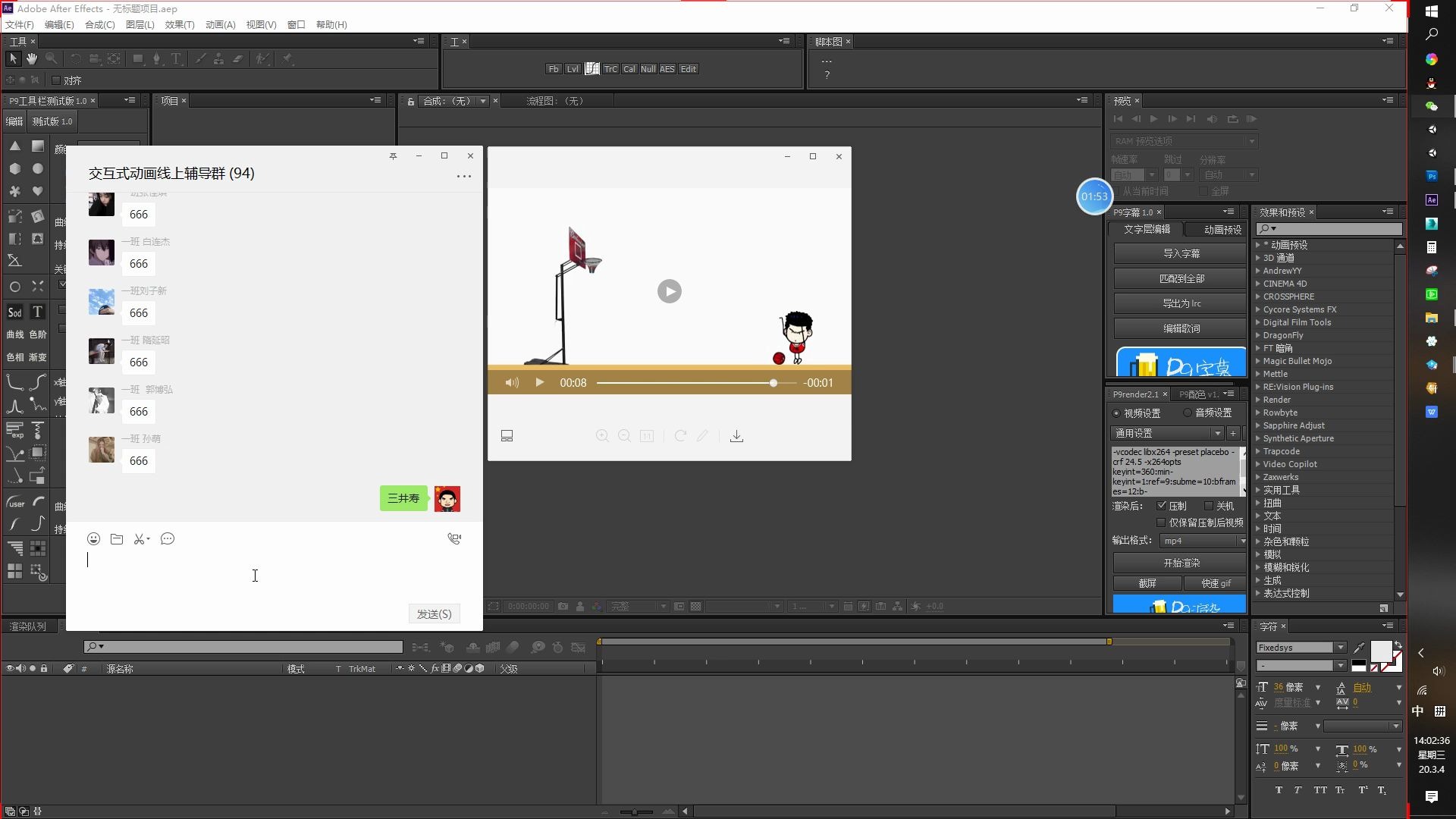Click the 导入字幕 button
Image resolution: width=1456 pixels, height=819 pixels.
(x=1181, y=253)
